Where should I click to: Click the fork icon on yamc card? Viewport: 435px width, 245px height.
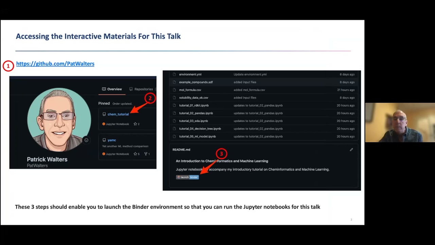click(x=146, y=154)
